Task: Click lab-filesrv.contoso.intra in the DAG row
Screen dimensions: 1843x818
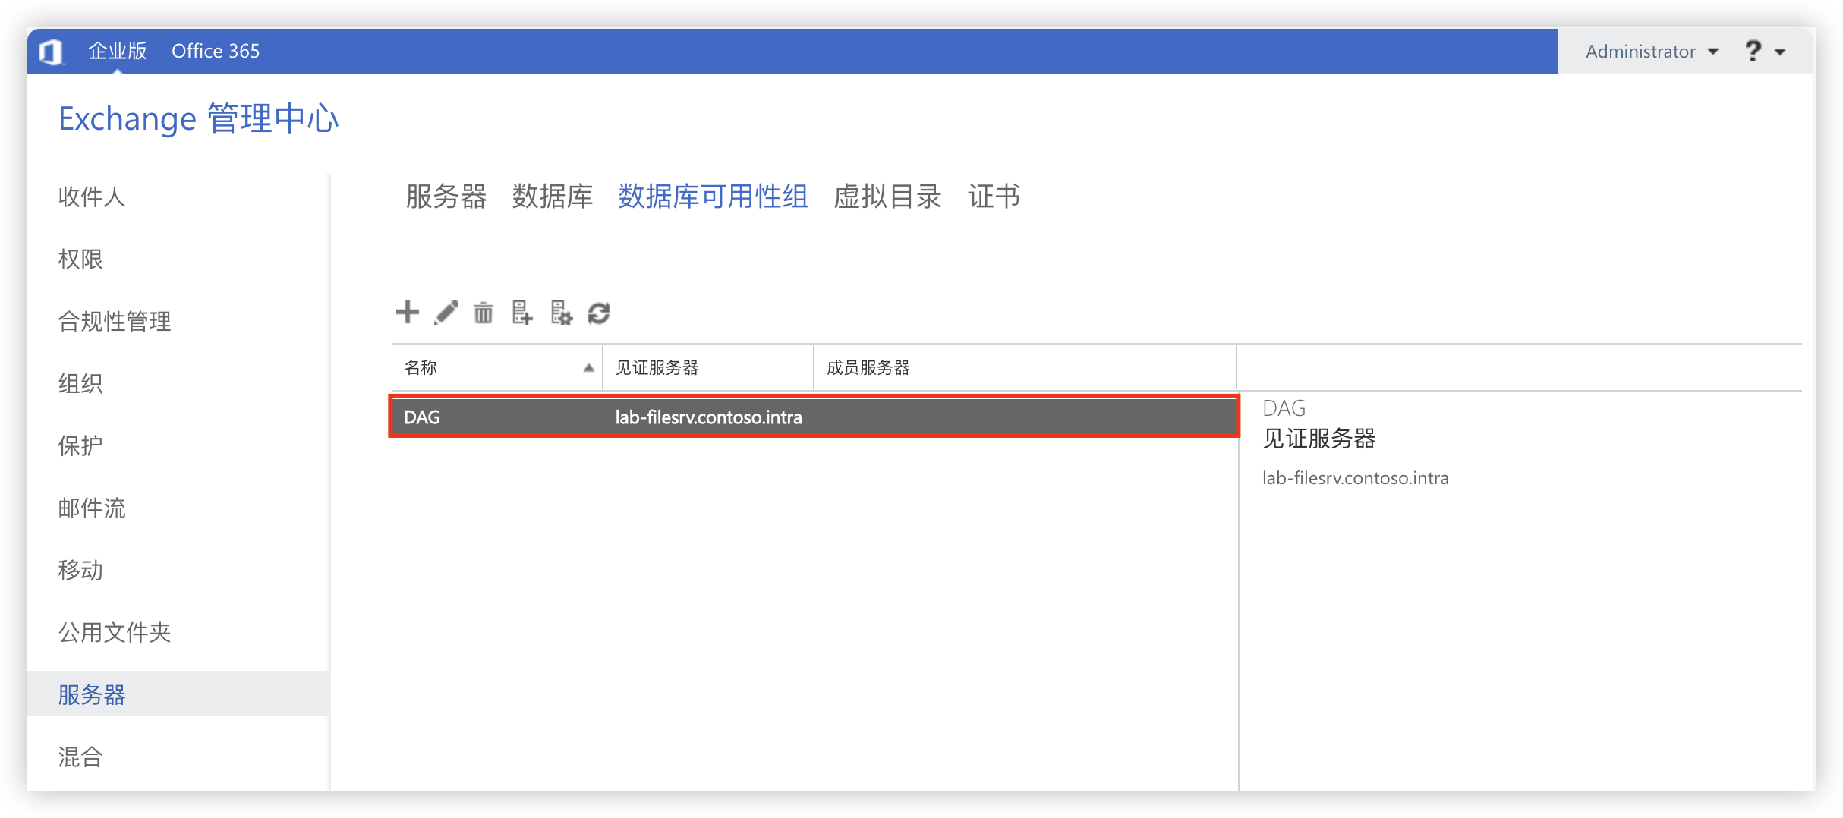Action: (x=708, y=417)
